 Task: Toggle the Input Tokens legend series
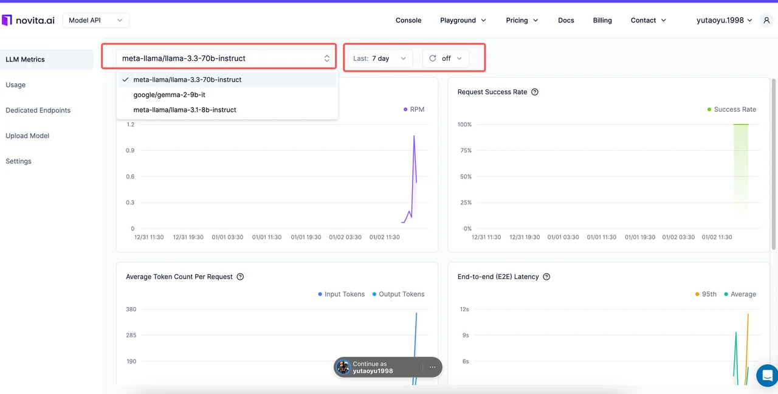(x=342, y=294)
